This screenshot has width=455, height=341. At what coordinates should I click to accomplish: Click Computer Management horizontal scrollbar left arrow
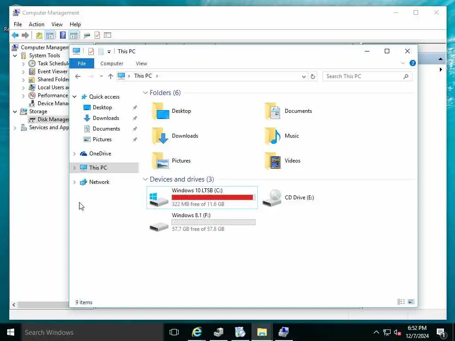tap(14, 305)
